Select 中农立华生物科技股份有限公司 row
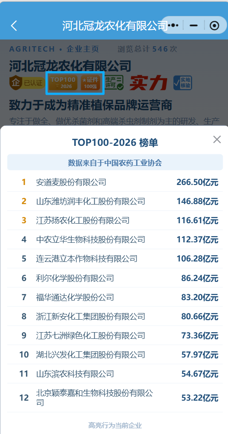Screen dimensions: 228x434 [115, 239]
